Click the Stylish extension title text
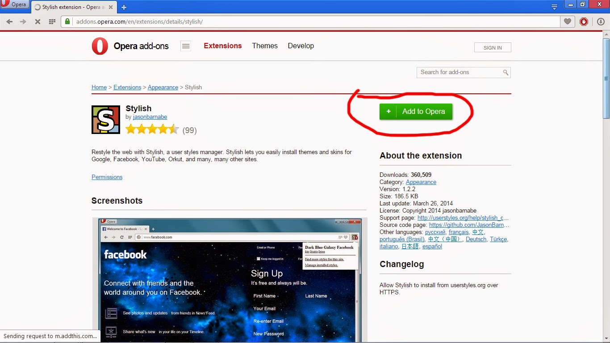This screenshot has width=610, height=343. click(138, 109)
